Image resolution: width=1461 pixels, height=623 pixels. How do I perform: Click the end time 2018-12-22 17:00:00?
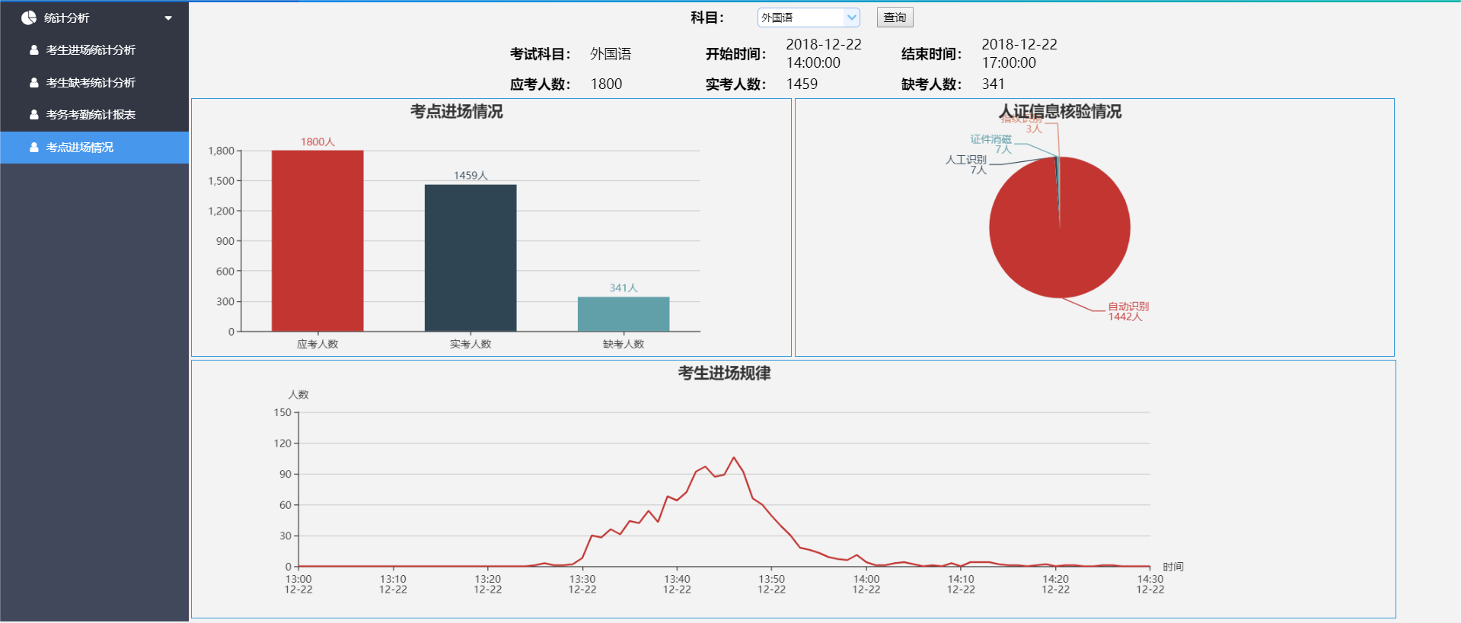pos(1019,54)
